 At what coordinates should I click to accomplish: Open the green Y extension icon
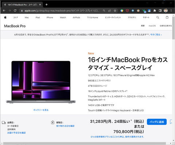pyautogui.click(x=144, y=11)
